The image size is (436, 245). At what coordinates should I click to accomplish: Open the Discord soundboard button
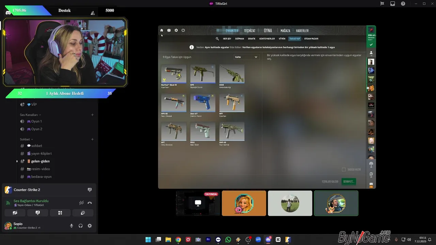(83, 213)
